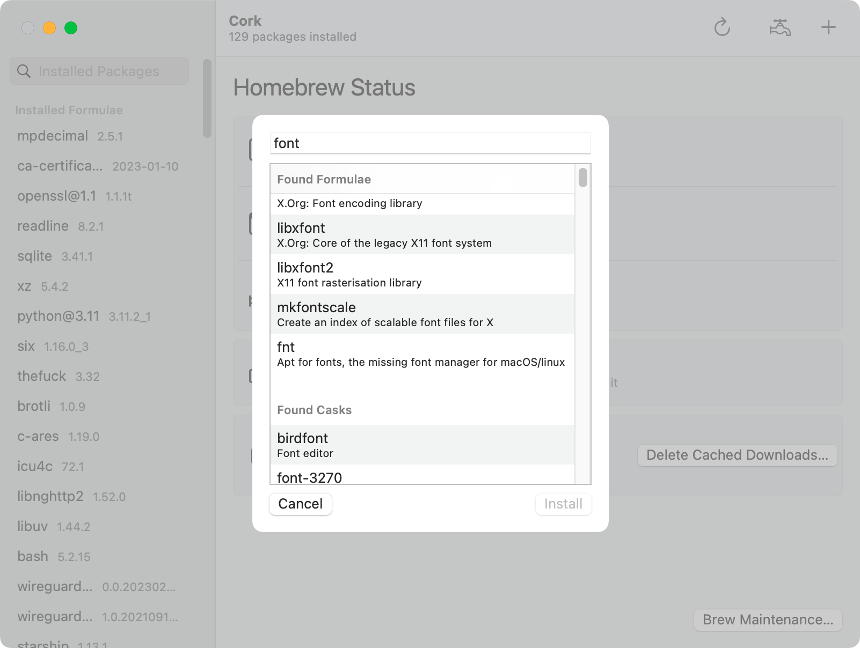Select the libxfont2 formula result

376,274
